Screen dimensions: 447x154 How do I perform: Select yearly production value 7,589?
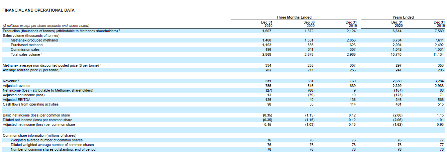click(440, 31)
